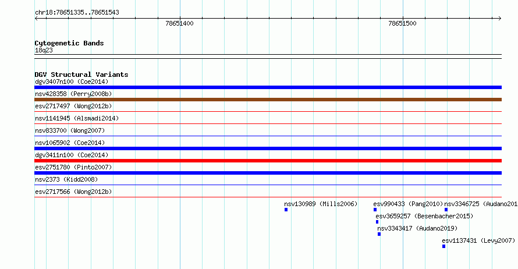The width and height of the screenshot is (518, 269).
Task: Select the red dgv3411n100 variant bar
Action: pos(268,161)
